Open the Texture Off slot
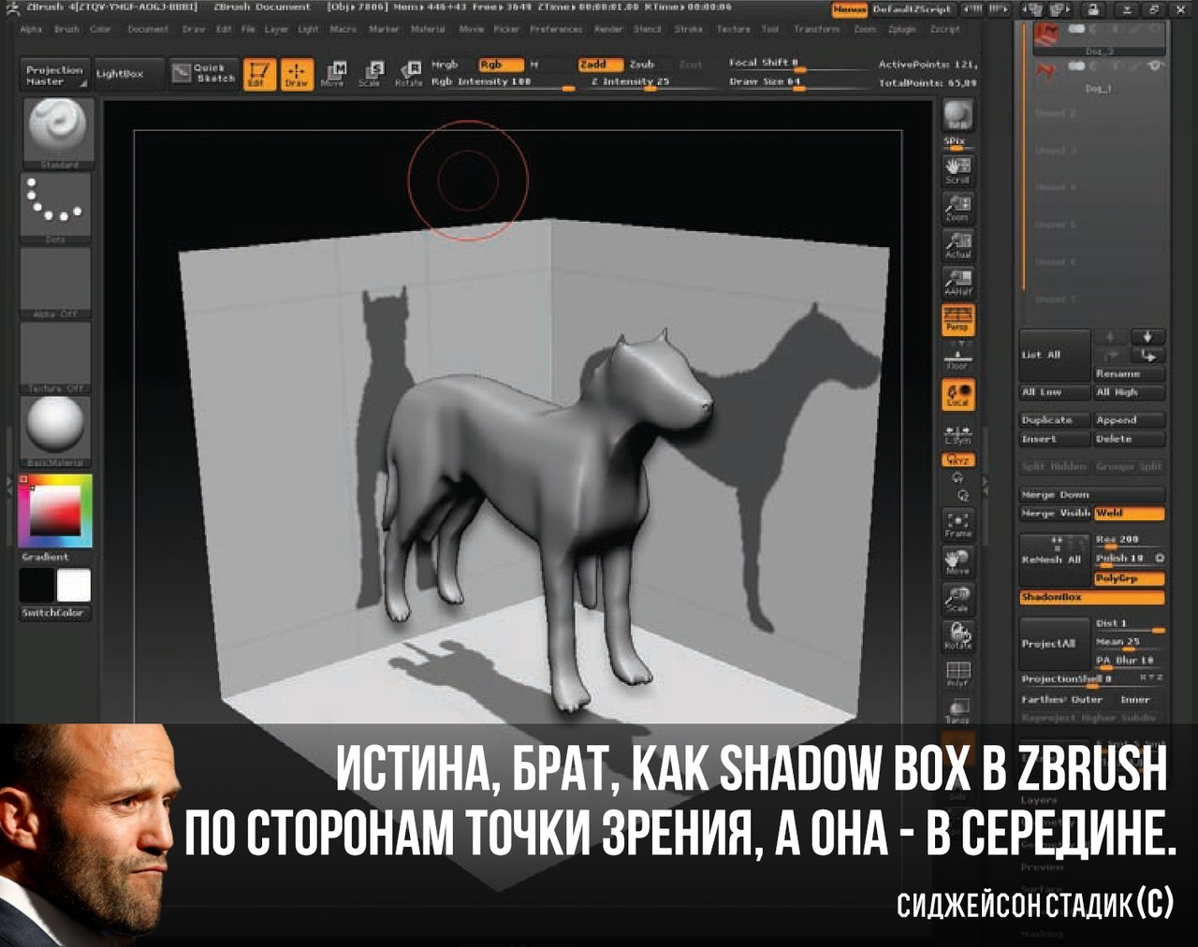The image size is (1198, 947). pyautogui.click(x=56, y=357)
